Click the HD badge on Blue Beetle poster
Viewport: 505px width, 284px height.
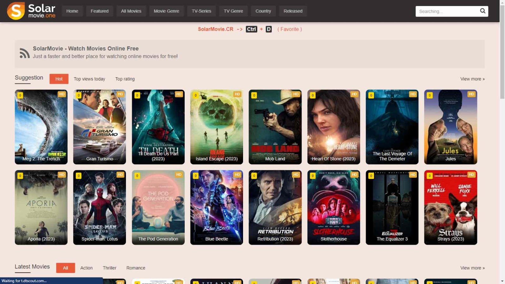pyautogui.click(x=237, y=175)
